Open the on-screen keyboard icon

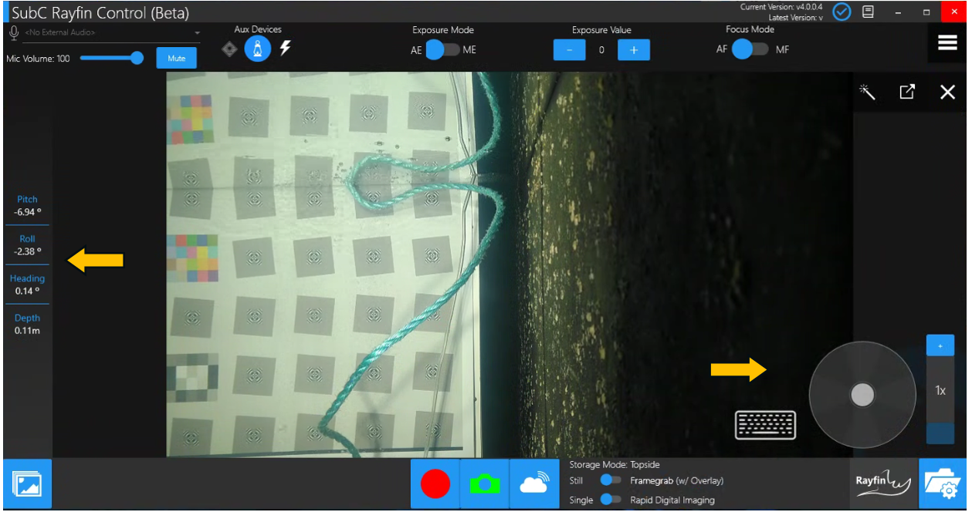(765, 424)
